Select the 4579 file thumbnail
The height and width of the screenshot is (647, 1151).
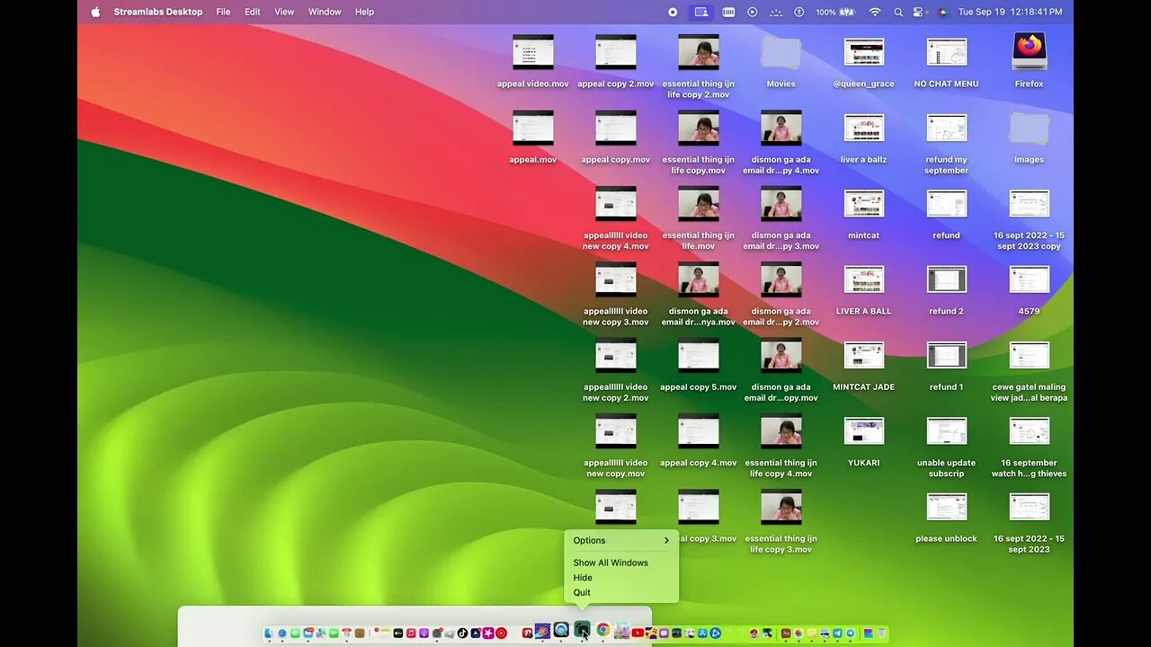1030,279
